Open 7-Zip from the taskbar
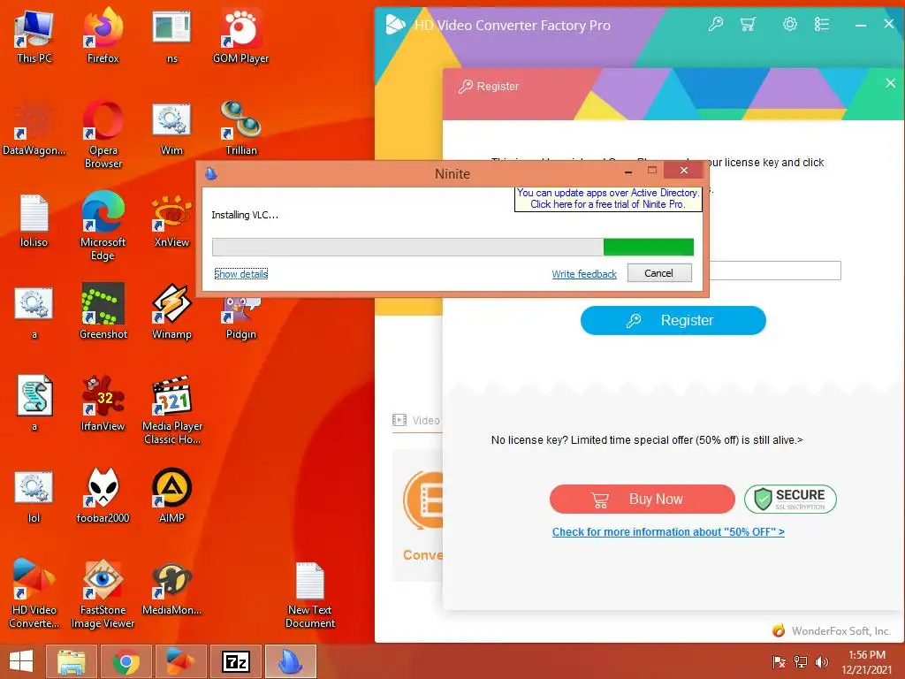905x679 pixels. (235, 661)
